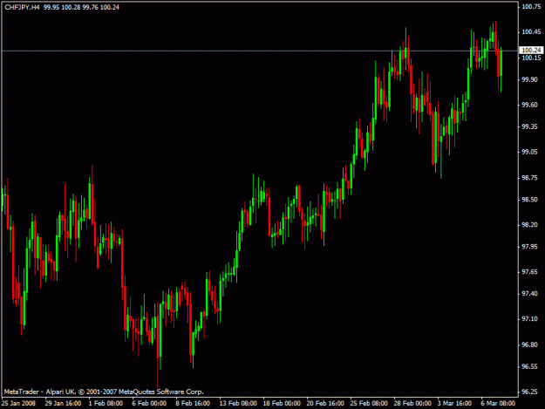545x409 pixels.
Task: Click the 96.25 price axis value
Action: pos(530,392)
